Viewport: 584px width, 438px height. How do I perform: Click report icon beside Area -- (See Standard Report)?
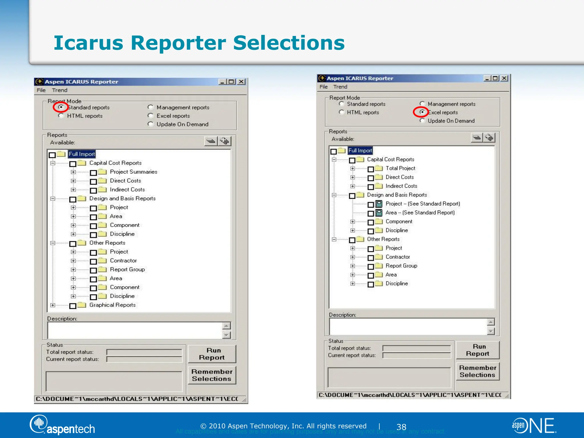tap(379, 213)
